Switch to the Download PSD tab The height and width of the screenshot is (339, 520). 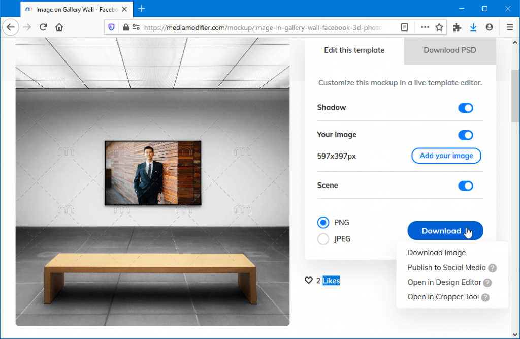click(x=450, y=50)
